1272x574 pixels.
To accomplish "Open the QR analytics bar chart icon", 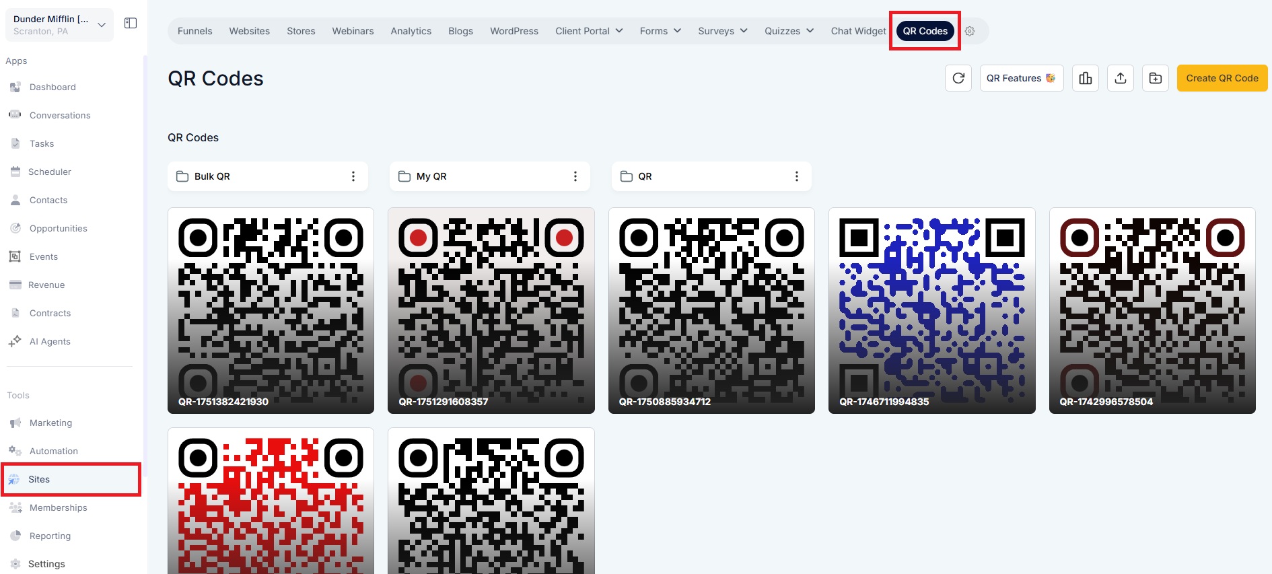I will (1086, 78).
